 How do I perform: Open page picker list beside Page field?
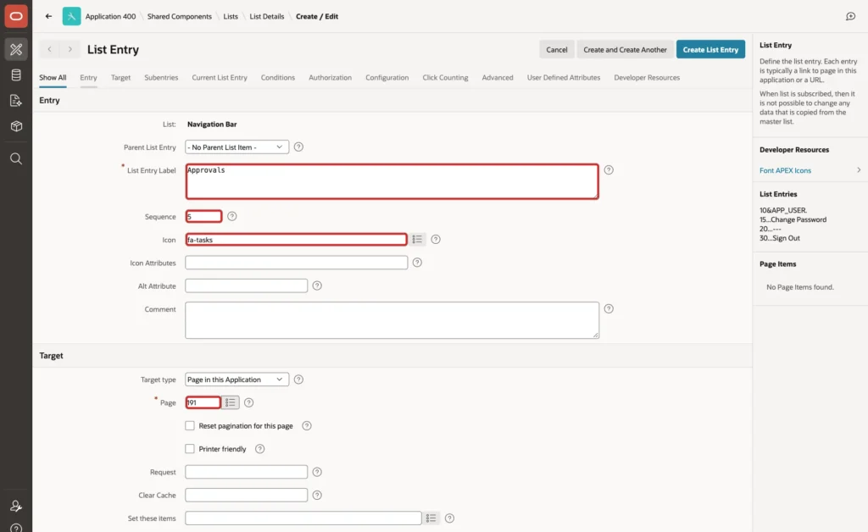click(x=231, y=402)
